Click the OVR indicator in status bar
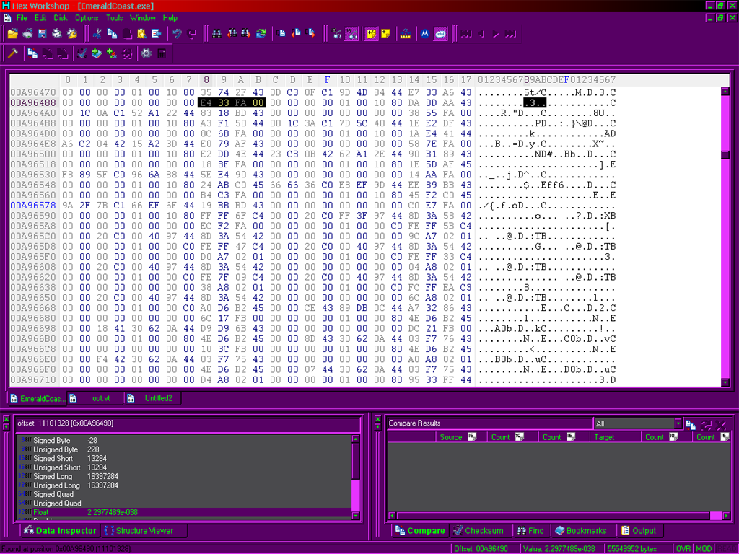 pyautogui.click(x=683, y=548)
